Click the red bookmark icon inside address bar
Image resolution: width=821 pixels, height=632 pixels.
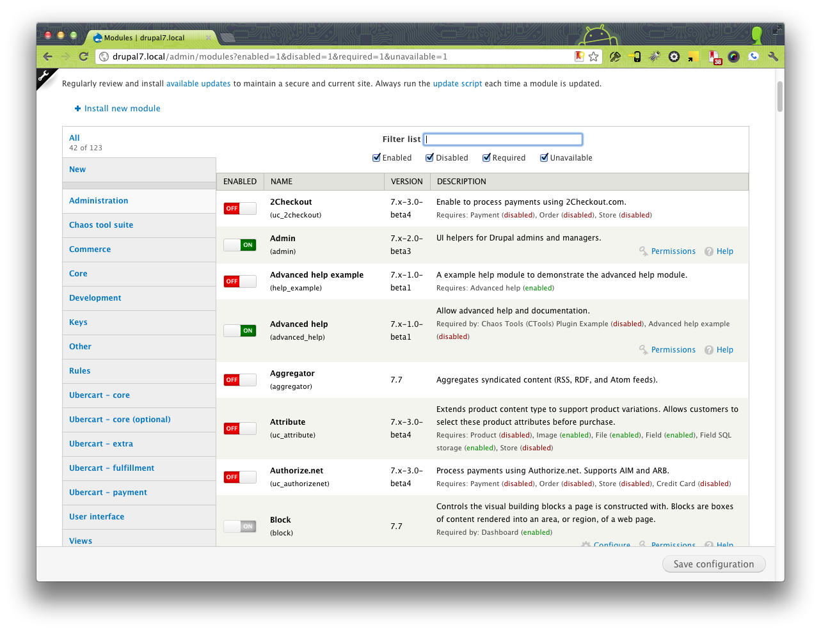579,56
